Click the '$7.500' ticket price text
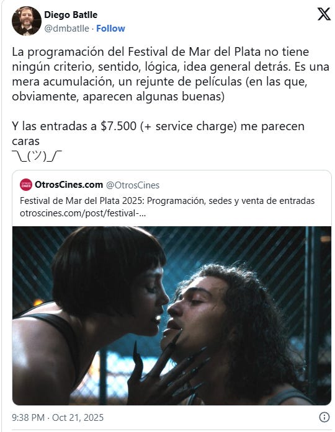The height and width of the screenshot is (432, 335). coord(118,126)
